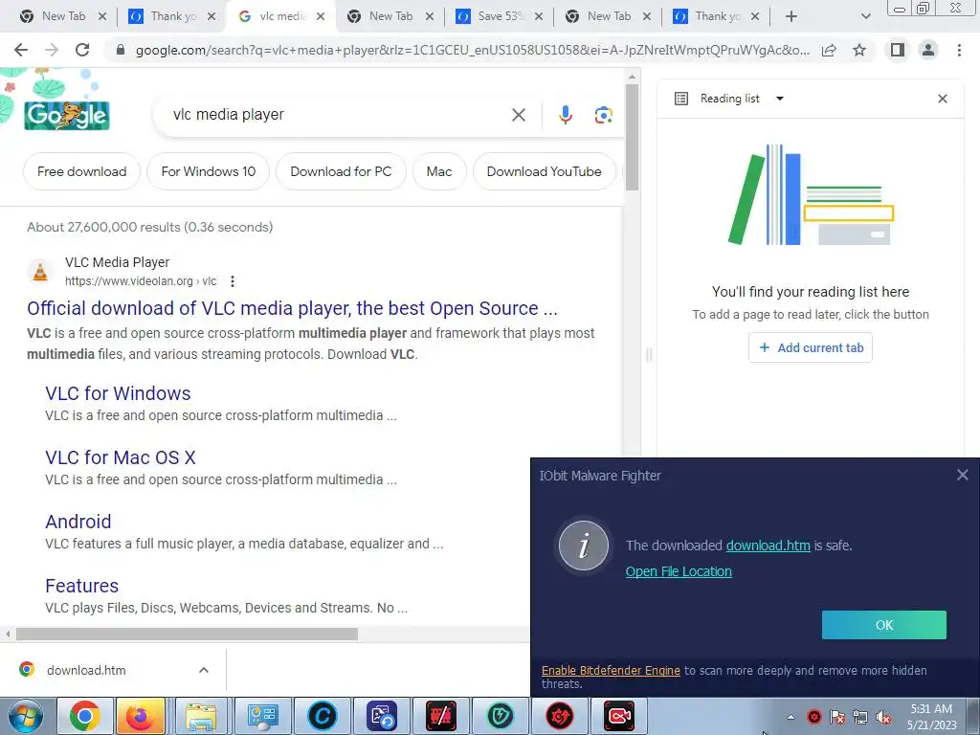
Task: Select the Download for PC chip
Action: tap(341, 171)
